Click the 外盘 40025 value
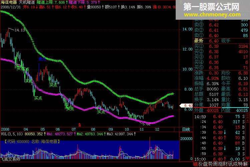250x167 pixels. coord(213,111)
